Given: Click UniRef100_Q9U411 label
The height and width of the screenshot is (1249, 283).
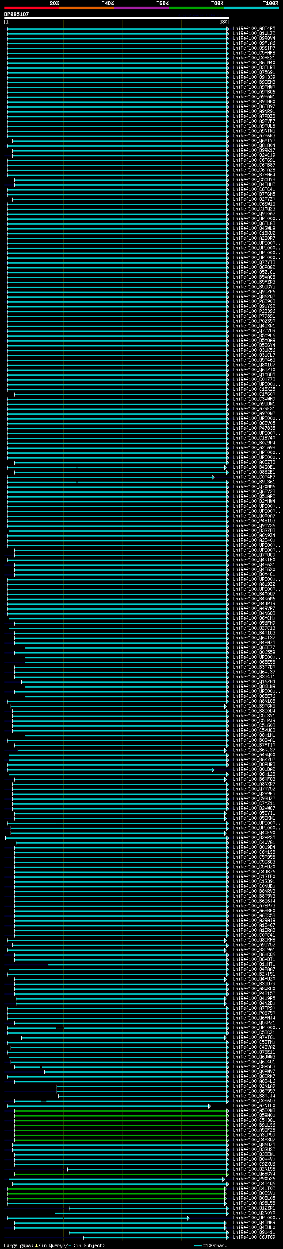Looking at the screenshot, I should (x=254, y=1233).
